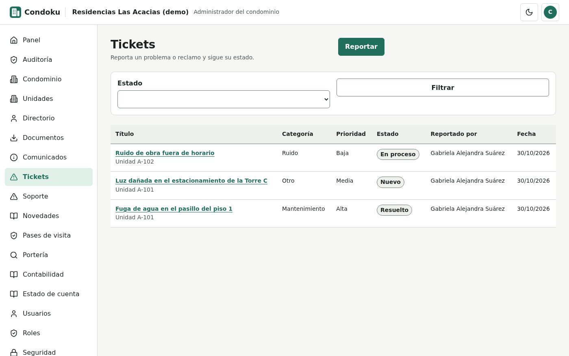Image resolution: width=569 pixels, height=356 pixels.
Task: Click the 'Residencias Las Acacias (demo)' title
Action: [130, 12]
